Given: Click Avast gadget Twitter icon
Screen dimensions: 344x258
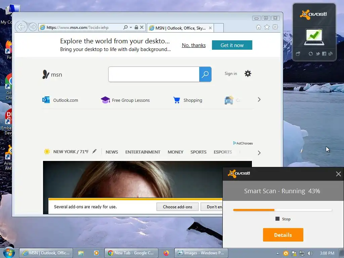Looking at the screenshot, I should [x=317, y=54].
